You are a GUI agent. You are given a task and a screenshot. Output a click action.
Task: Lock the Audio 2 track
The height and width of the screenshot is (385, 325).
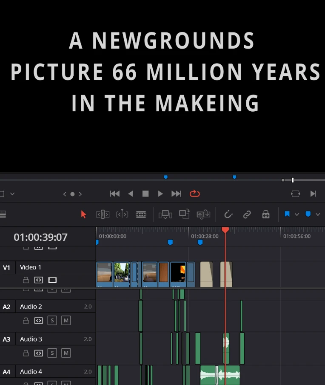(26, 321)
